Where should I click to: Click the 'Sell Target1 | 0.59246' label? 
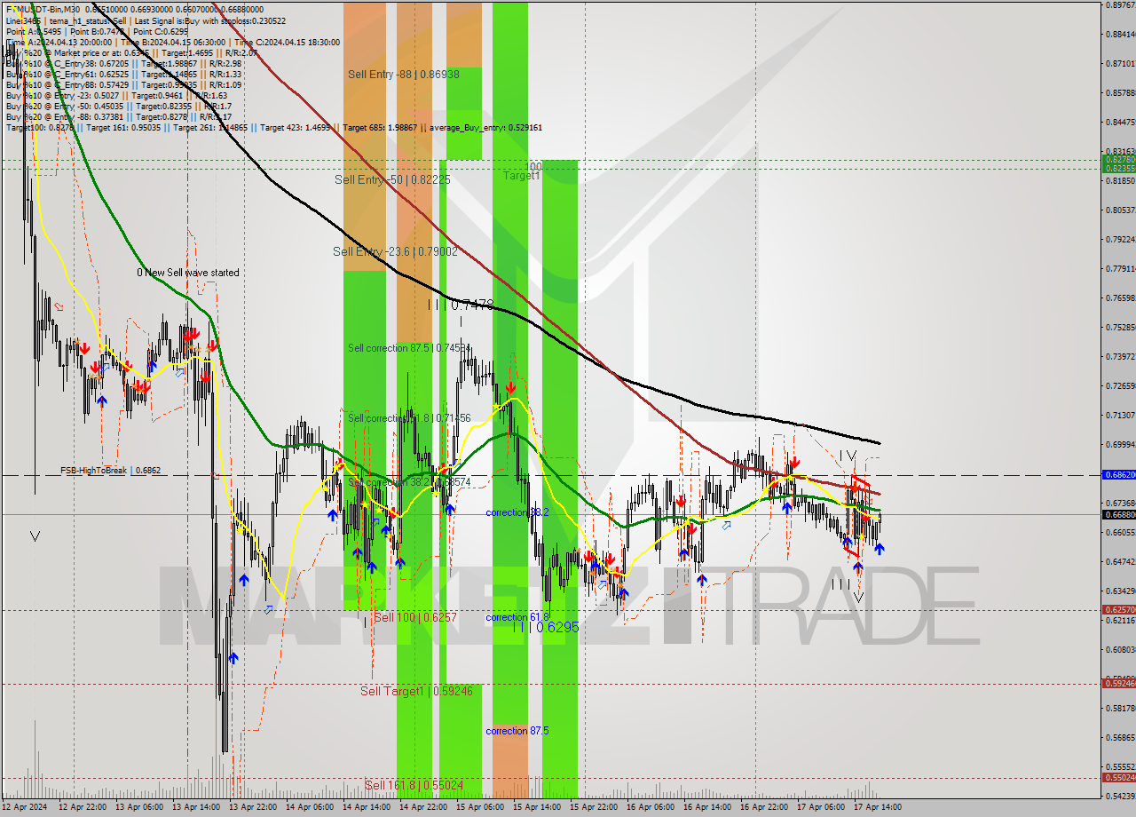click(x=416, y=691)
